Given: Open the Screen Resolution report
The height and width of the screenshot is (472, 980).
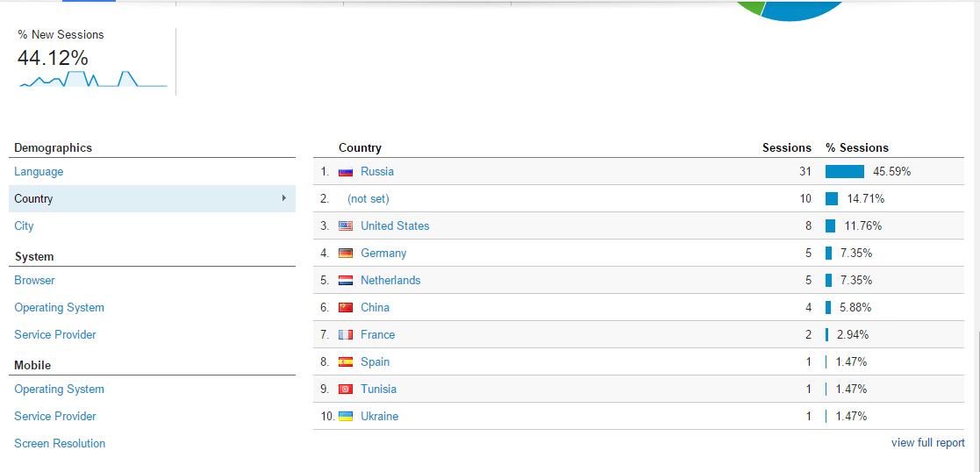Looking at the screenshot, I should (60, 443).
